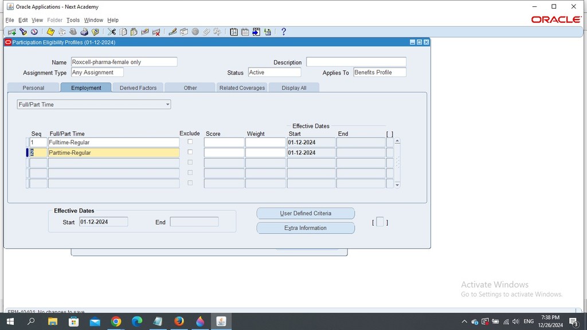Click the Extra Information button
Viewport: 587px width, 330px height.
click(306, 228)
